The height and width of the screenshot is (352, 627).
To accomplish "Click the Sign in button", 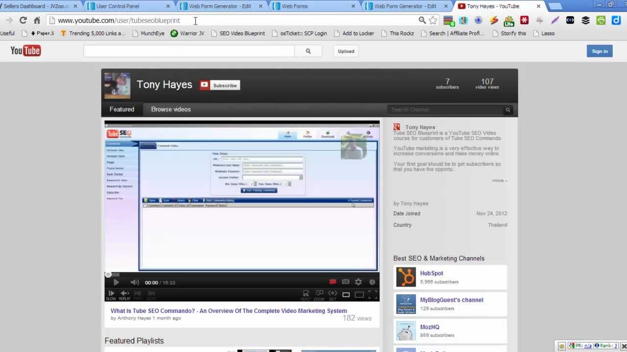I will [x=600, y=51].
